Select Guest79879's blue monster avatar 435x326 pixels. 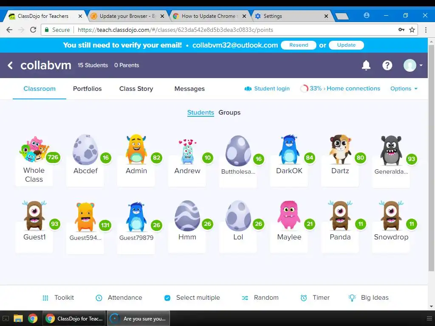click(136, 217)
